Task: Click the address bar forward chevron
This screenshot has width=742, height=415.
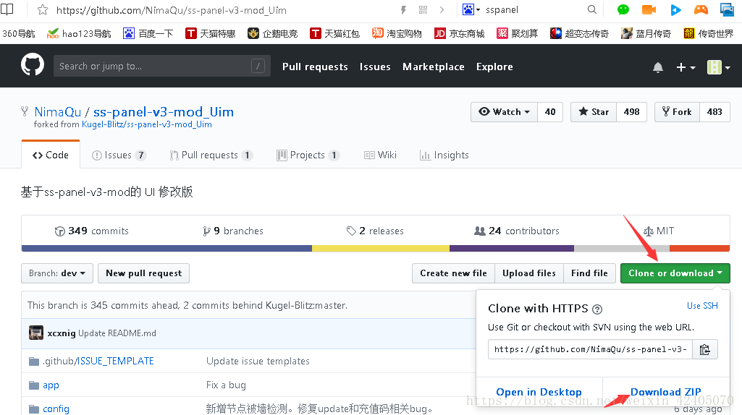Action: [x=442, y=10]
